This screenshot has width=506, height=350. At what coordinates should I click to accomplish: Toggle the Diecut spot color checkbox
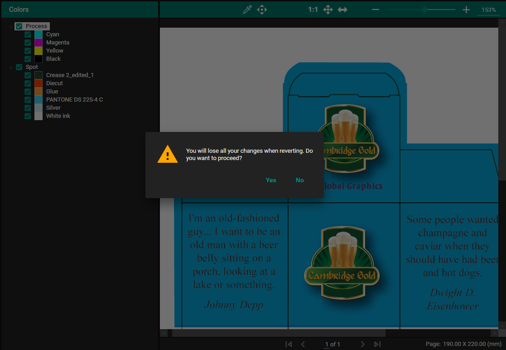[x=28, y=83]
